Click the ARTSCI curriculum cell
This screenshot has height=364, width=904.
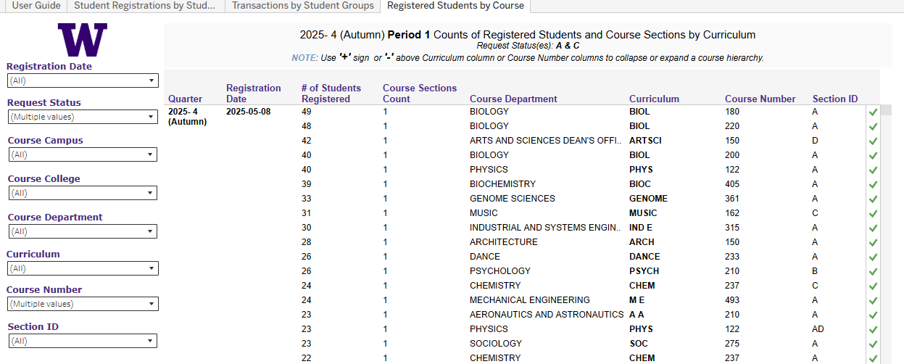pos(645,141)
